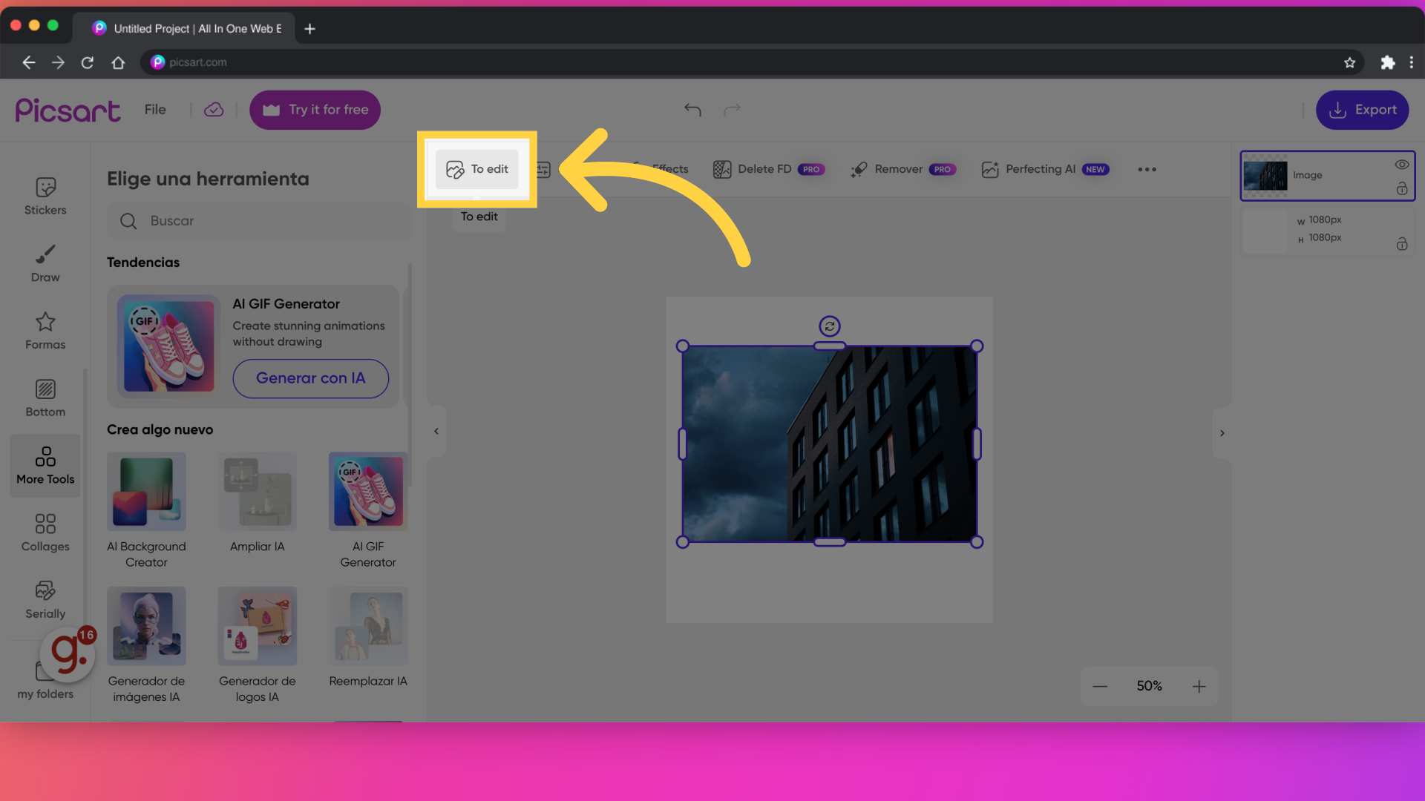Expand additional toolbar options menu
Viewport: 1425px width, 801px height.
pos(1147,169)
